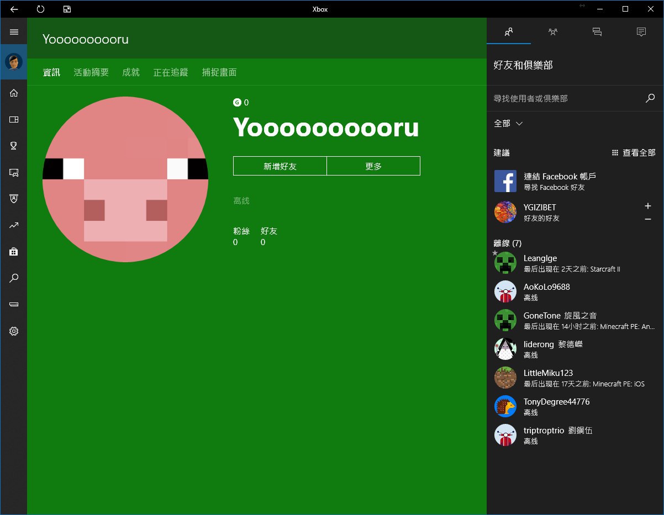This screenshot has height=515, width=664.
Task: Click the sidebar Search magnifier icon
Action: point(14,278)
